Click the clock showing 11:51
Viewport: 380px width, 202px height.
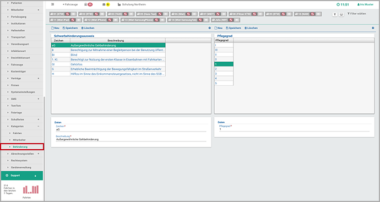tap(343, 4)
